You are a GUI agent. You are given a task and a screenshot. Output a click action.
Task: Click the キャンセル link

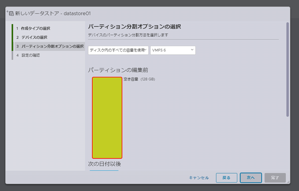click(x=199, y=178)
